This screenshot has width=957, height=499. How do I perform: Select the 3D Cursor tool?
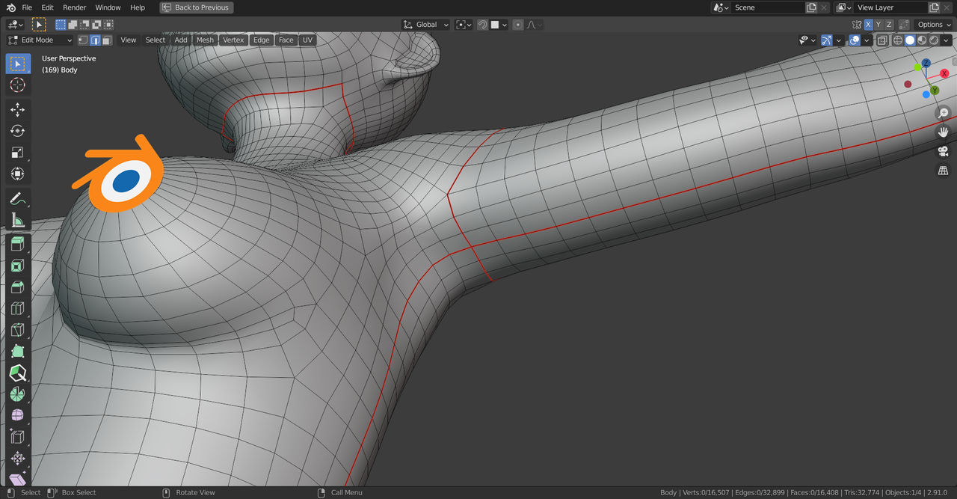(18, 85)
